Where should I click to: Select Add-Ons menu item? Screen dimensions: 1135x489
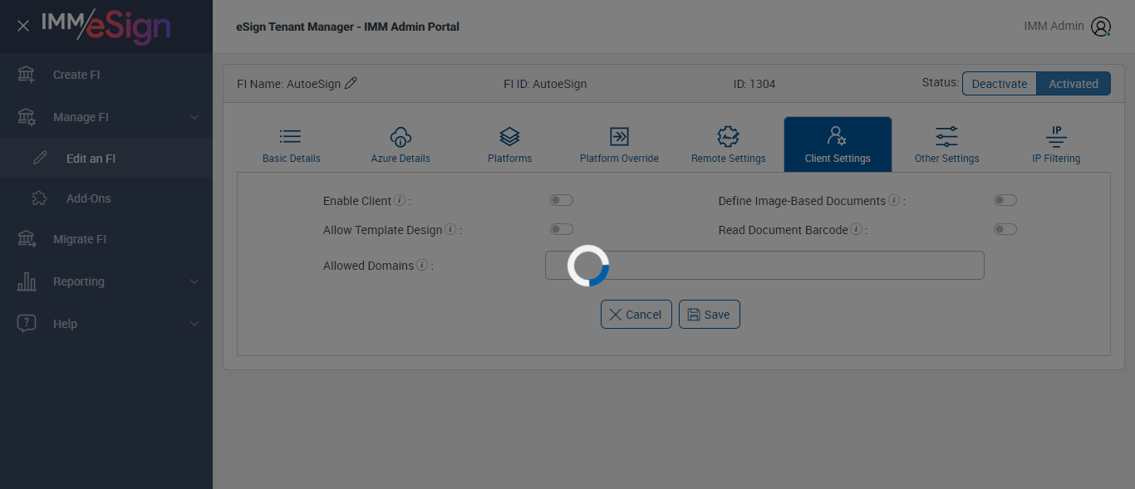(x=106, y=198)
